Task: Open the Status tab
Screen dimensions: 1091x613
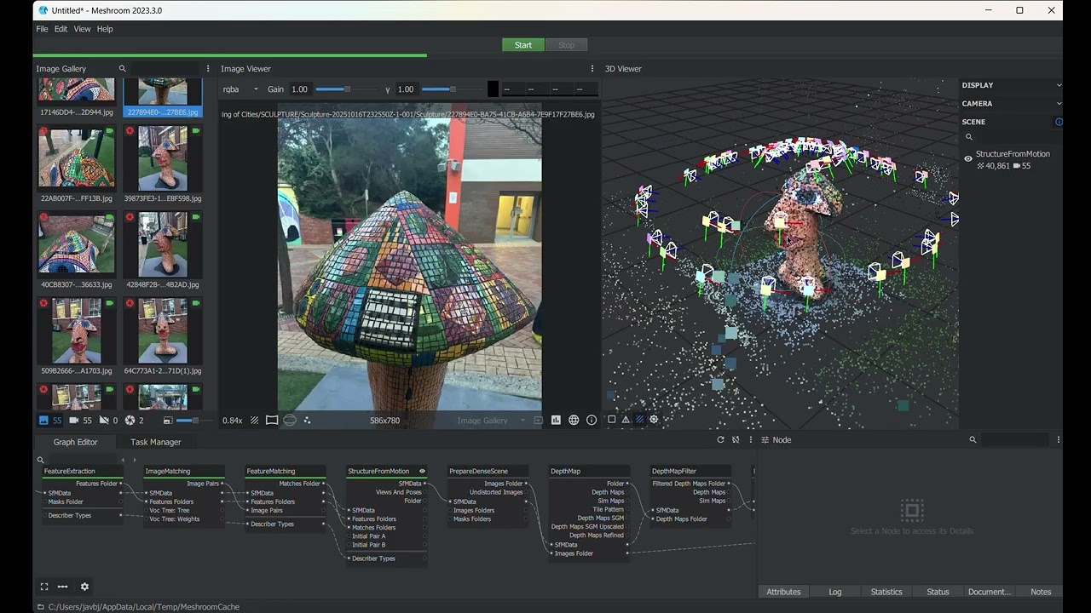Action: tap(938, 592)
